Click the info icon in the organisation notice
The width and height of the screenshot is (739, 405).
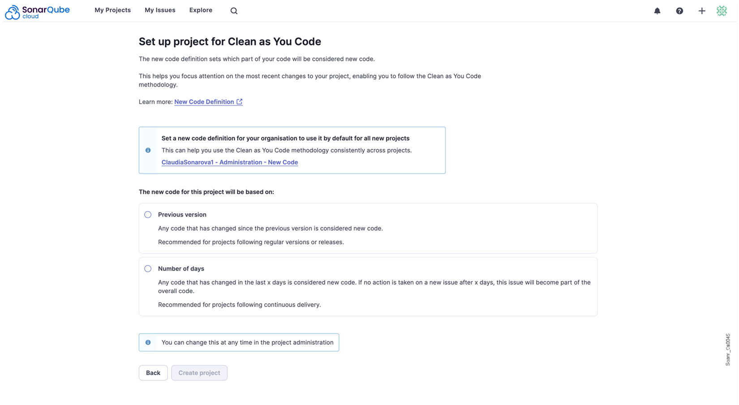(148, 150)
